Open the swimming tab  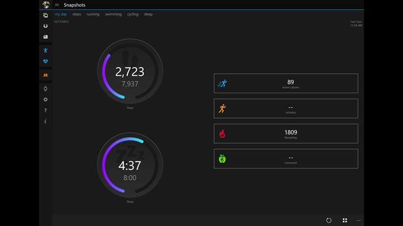[113, 14]
